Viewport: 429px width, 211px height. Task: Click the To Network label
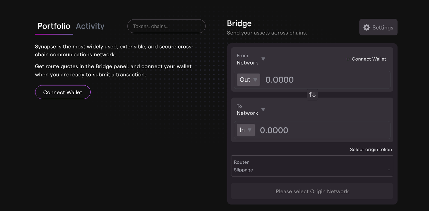coord(247,113)
